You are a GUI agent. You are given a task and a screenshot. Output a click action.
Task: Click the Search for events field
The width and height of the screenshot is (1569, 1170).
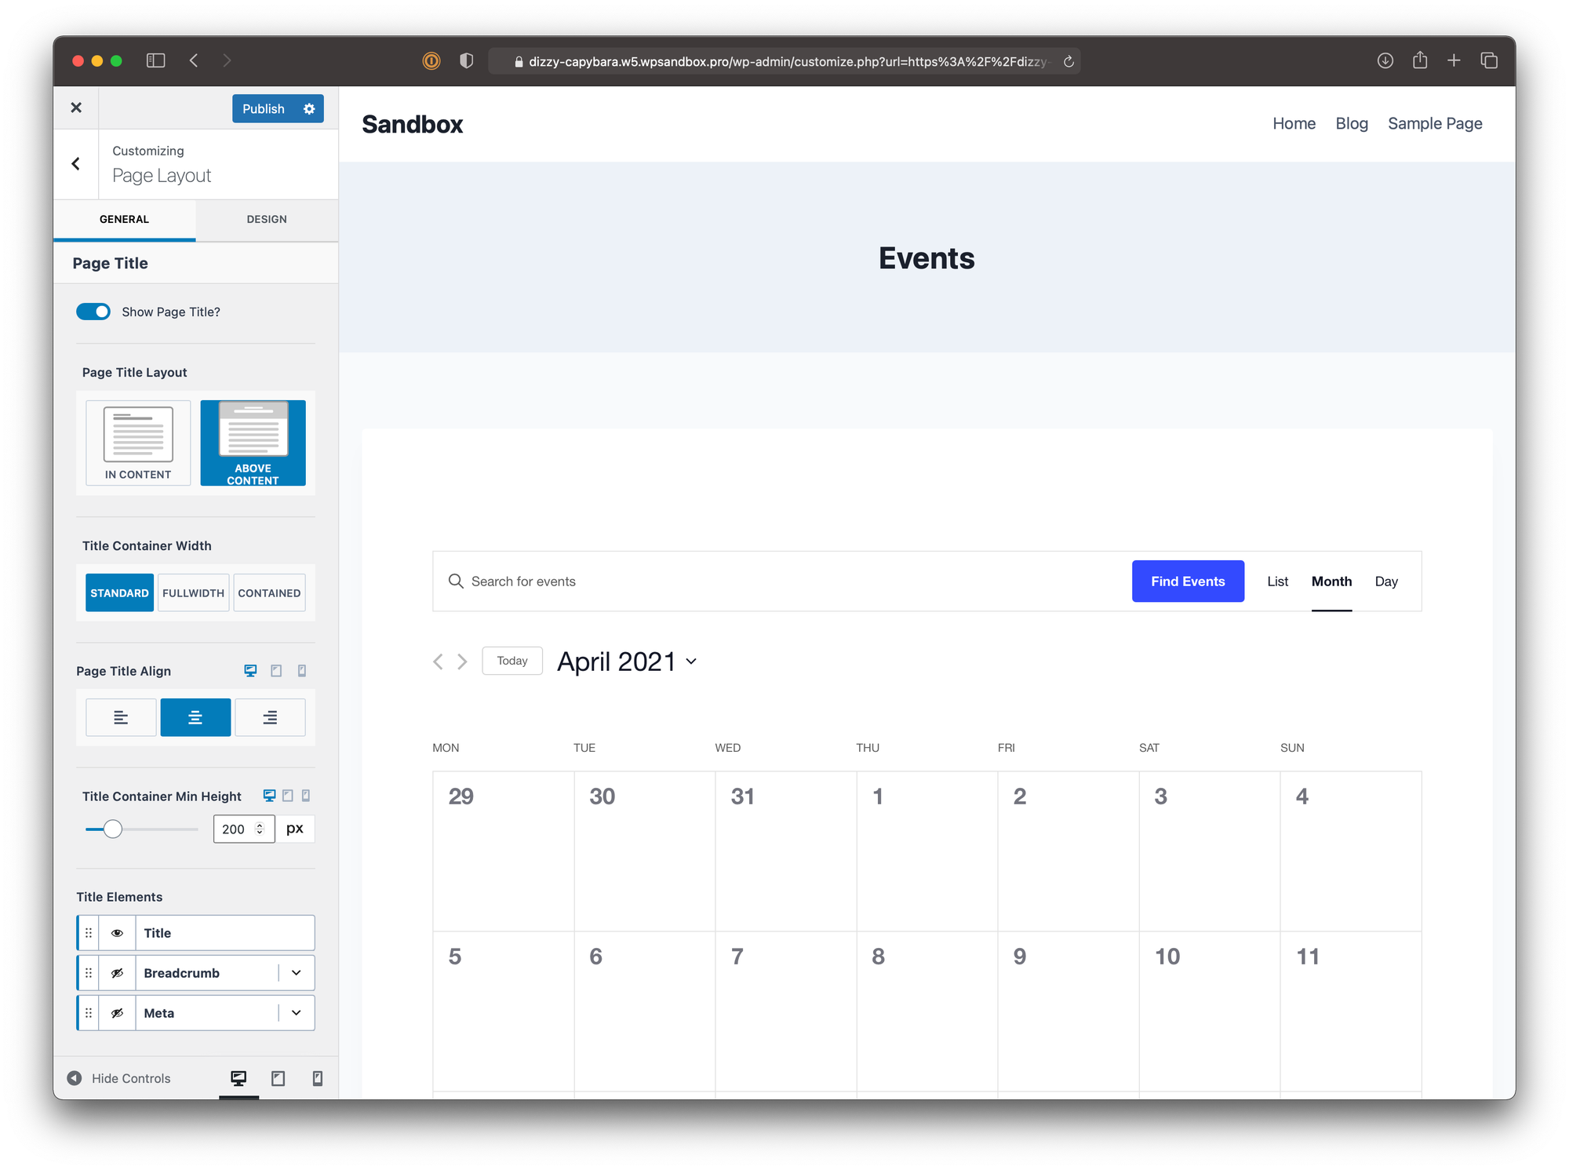[x=781, y=581]
